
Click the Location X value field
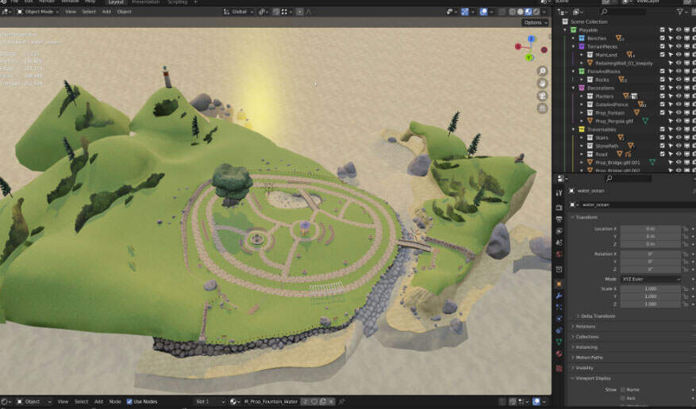(x=651, y=229)
